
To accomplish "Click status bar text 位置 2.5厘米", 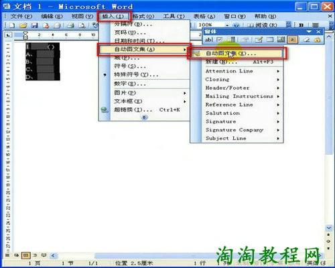I will click(x=134, y=263).
